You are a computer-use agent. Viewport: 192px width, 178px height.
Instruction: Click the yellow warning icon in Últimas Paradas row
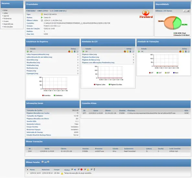point(62,173)
